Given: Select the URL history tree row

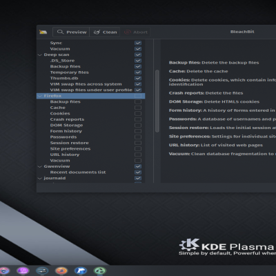Looking at the screenshot, I should pos(91,155).
